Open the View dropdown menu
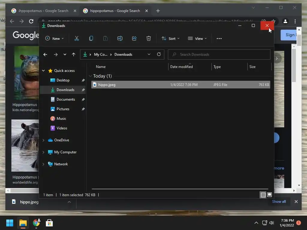 pyautogui.click(x=197, y=39)
